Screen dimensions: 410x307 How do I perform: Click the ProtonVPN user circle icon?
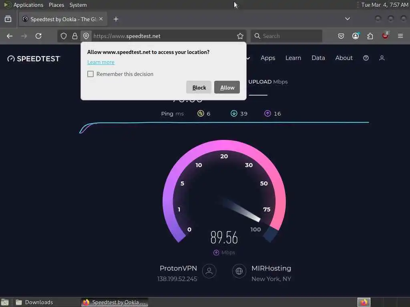[209, 271]
